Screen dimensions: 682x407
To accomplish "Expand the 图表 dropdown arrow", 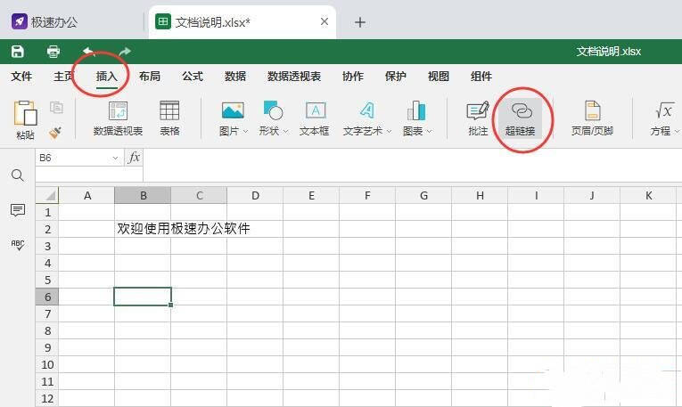I will (430, 131).
